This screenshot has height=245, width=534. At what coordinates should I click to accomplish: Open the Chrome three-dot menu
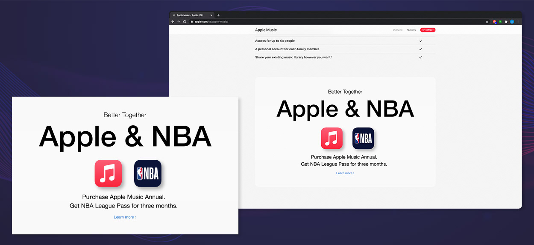[518, 22]
